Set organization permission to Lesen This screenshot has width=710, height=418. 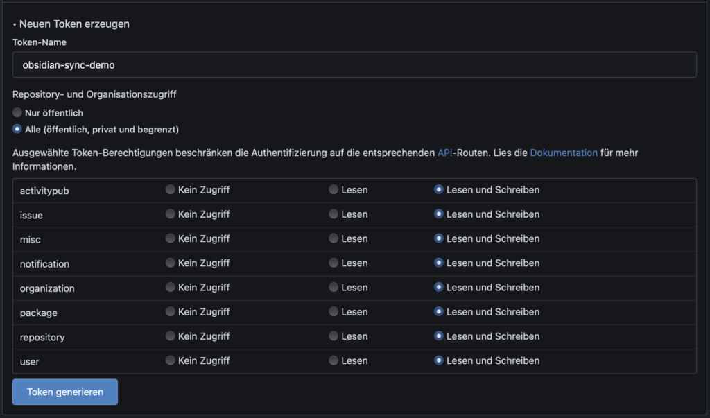click(334, 287)
